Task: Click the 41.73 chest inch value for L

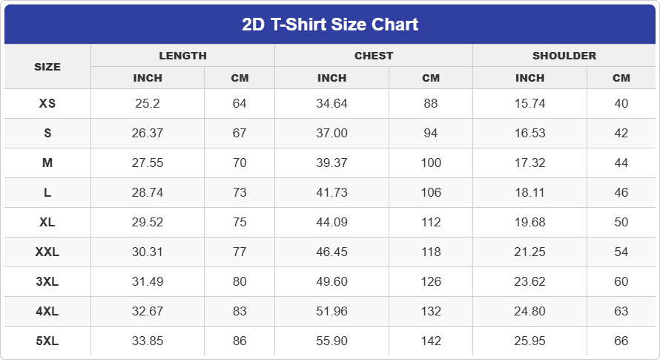Action: [x=331, y=193]
